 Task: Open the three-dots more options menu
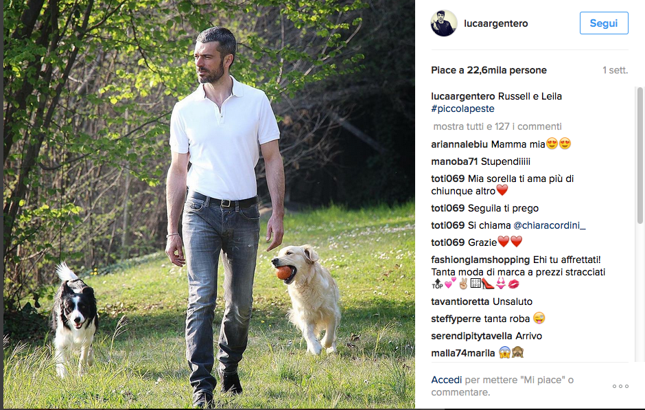coord(620,386)
